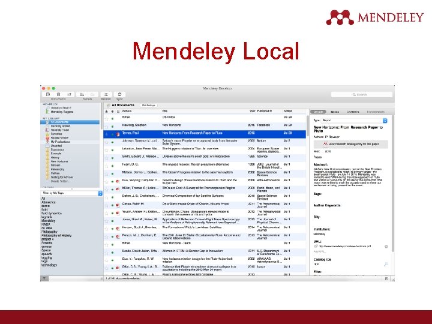Toggle read status dot for 'The Huygens mission' row
The height and width of the screenshot is (324, 432).
112,150
